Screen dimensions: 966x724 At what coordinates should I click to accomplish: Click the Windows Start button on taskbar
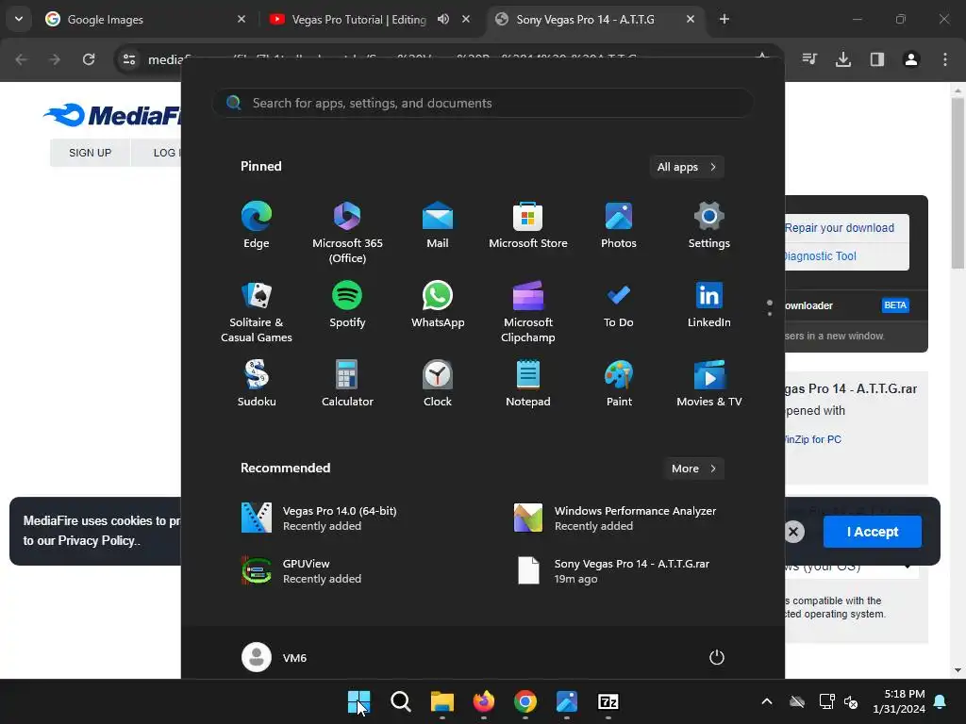click(x=358, y=701)
